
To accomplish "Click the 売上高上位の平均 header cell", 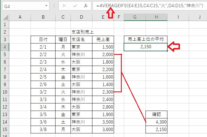I will point(145,39).
